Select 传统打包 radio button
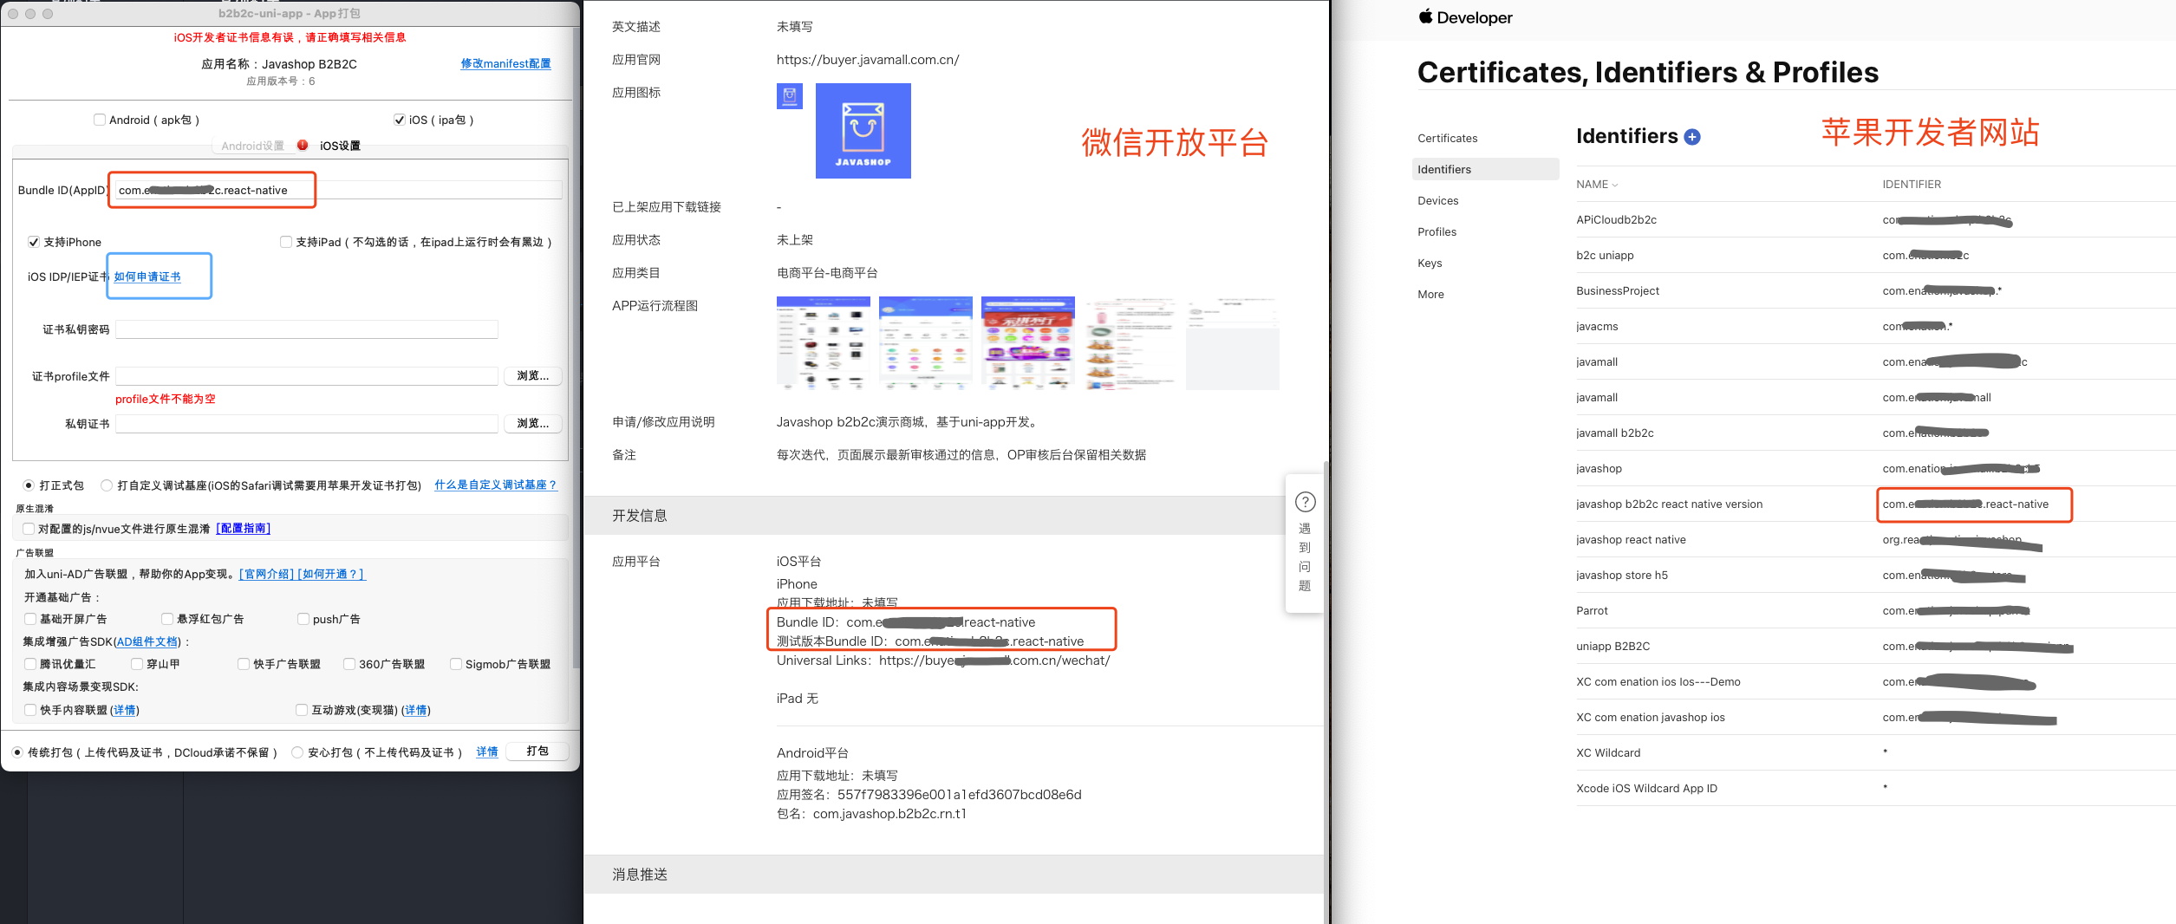Screen dimensions: 2176x924 17,752
